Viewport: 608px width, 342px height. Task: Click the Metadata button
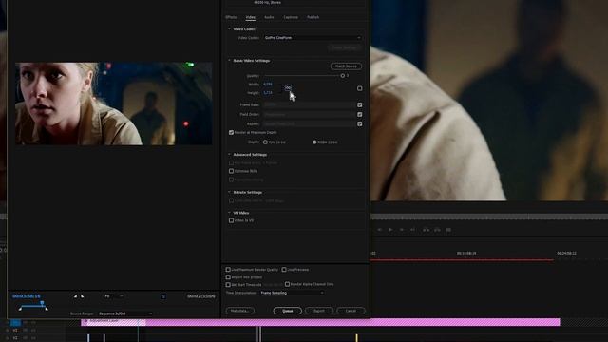240,311
